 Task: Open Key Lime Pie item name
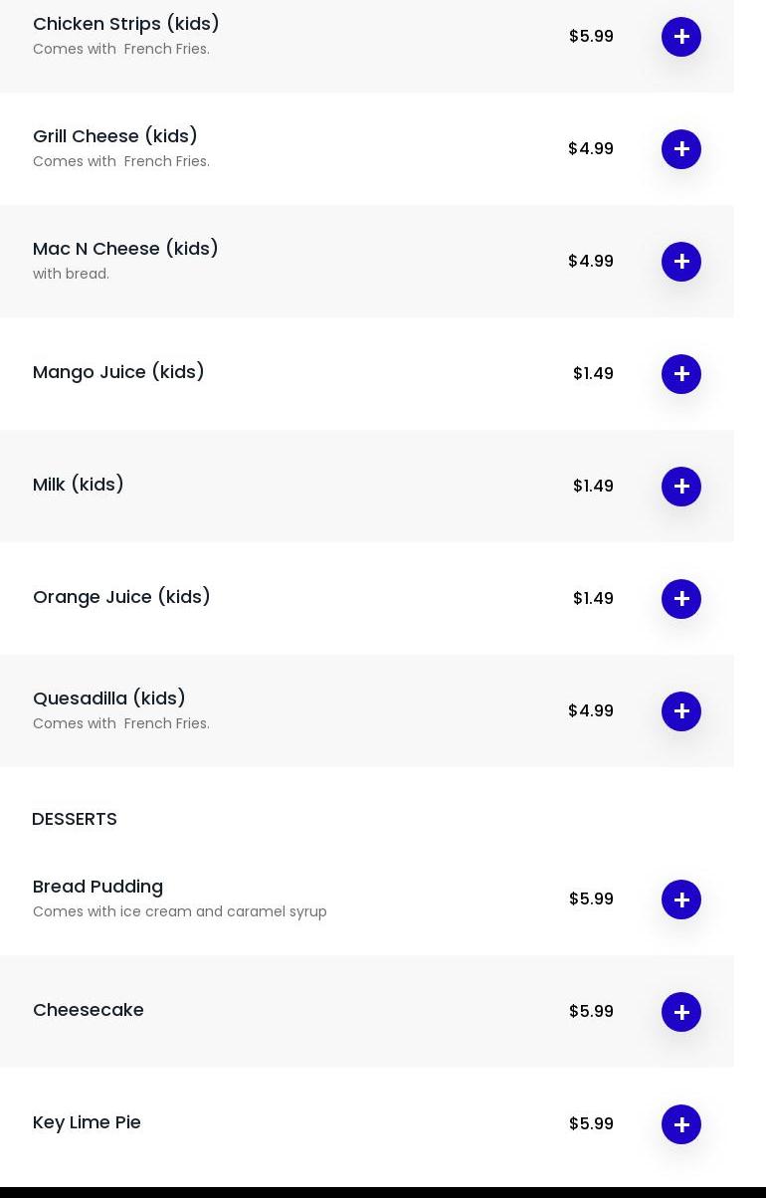87,1121
